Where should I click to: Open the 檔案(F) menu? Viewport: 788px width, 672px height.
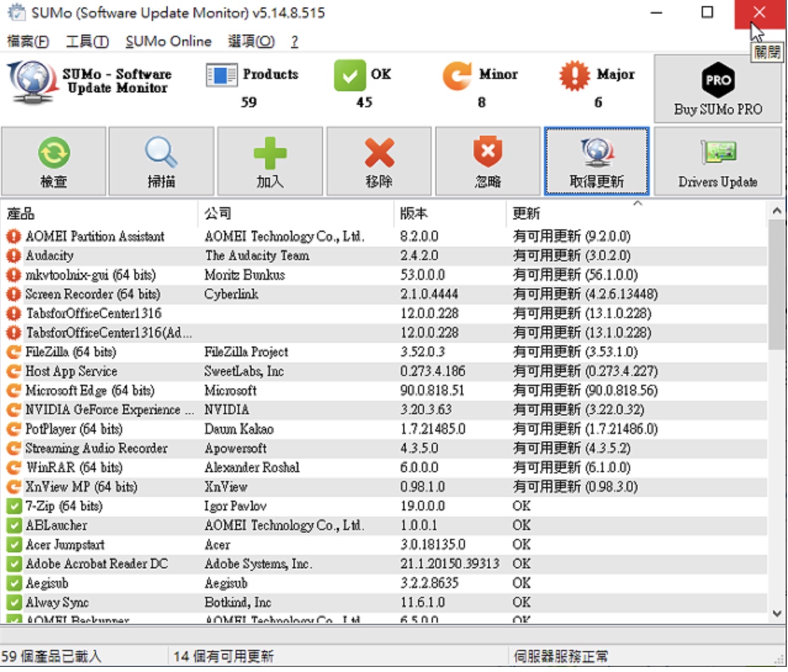click(x=28, y=41)
